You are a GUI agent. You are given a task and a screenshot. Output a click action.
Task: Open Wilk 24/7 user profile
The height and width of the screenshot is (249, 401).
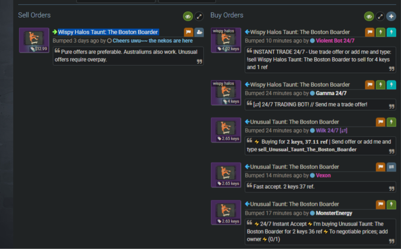[x=332, y=131]
